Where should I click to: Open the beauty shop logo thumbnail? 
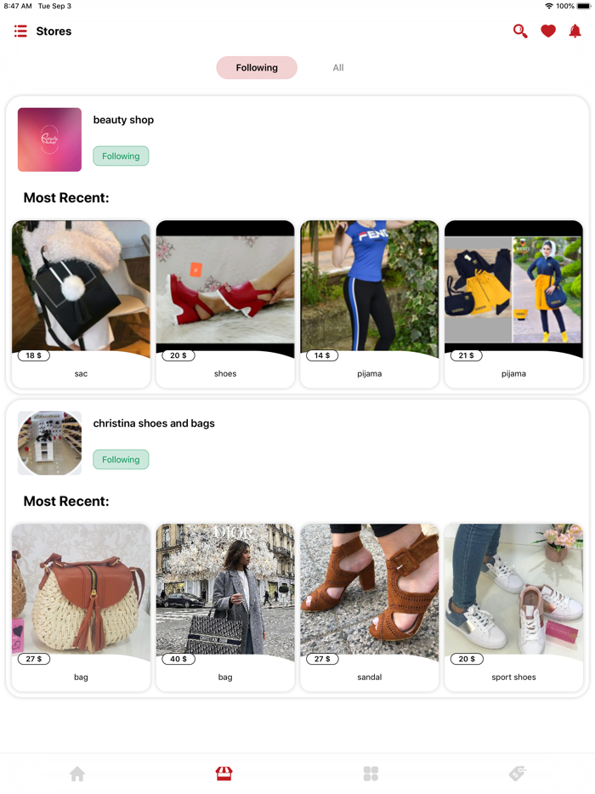[x=49, y=139]
